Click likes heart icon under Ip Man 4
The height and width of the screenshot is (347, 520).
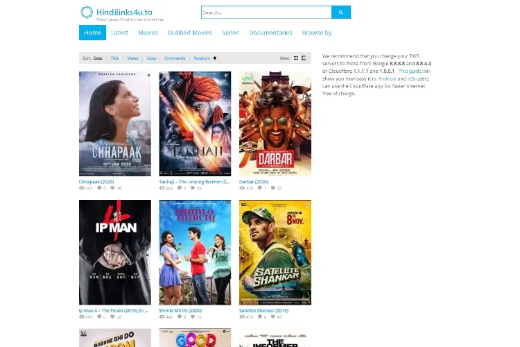point(112,316)
